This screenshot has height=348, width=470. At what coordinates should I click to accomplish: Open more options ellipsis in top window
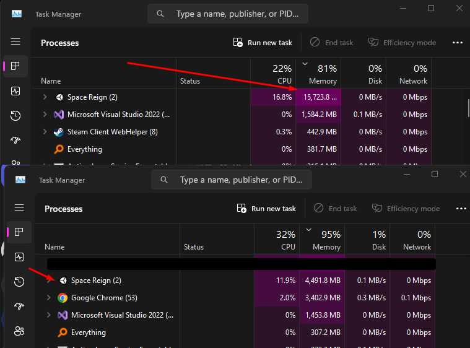[x=458, y=43]
